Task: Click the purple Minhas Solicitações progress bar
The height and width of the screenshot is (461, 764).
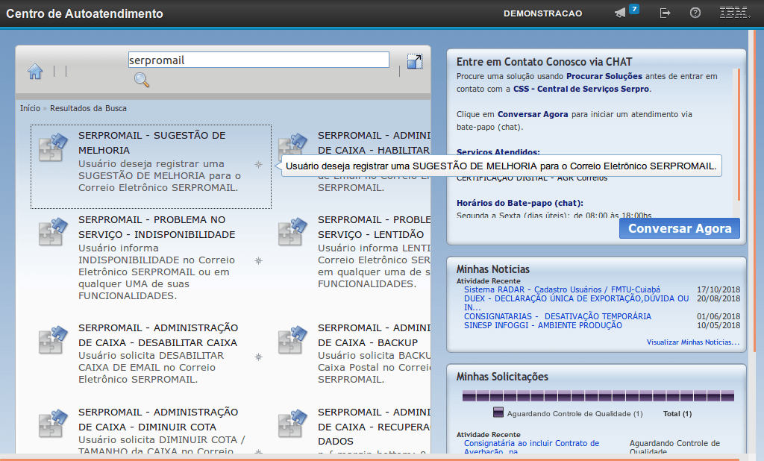Action: (x=598, y=395)
